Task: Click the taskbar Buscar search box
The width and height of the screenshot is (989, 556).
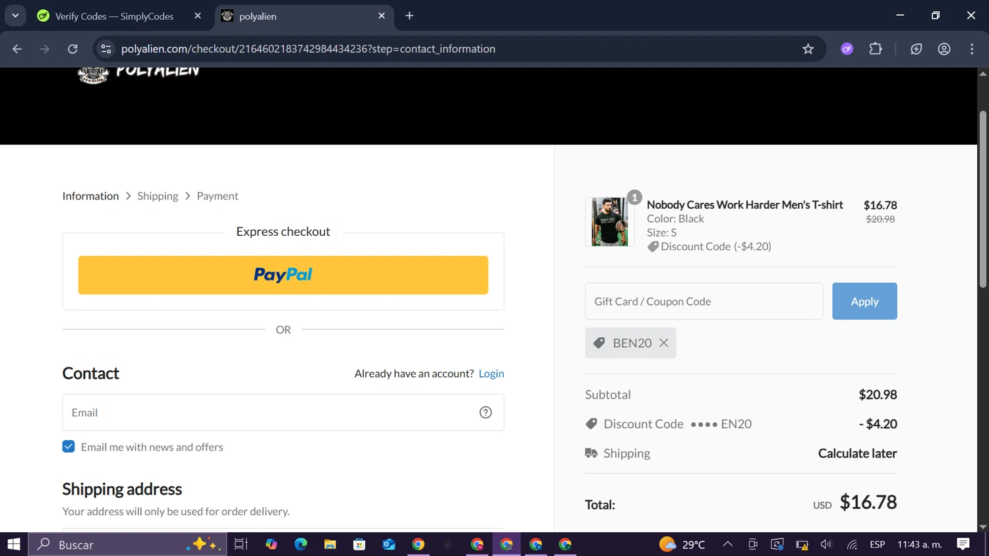Action: [x=127, y=544]
